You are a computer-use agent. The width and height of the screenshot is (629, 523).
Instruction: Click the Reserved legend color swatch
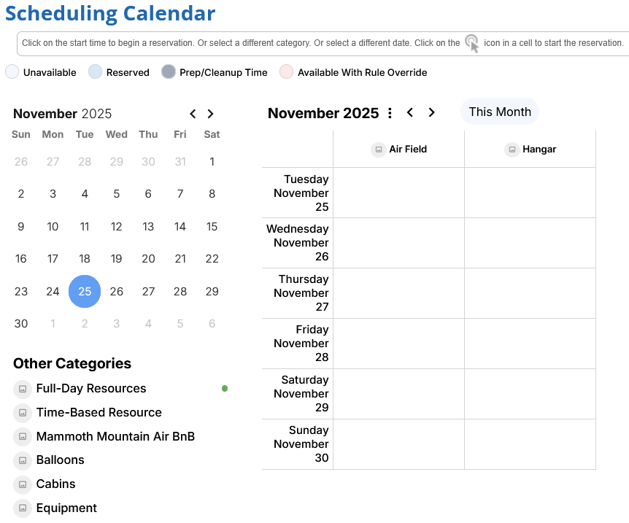click(x=95, y=72)
